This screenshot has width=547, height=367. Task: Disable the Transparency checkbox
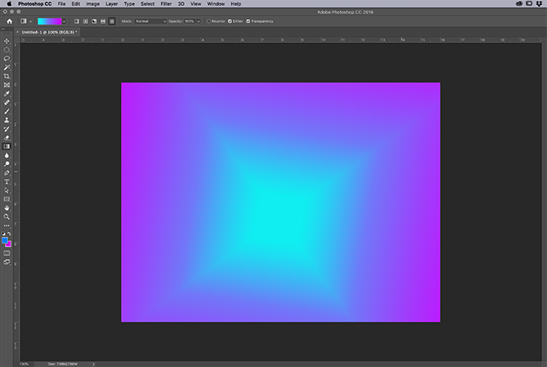(x=248, y=20)
